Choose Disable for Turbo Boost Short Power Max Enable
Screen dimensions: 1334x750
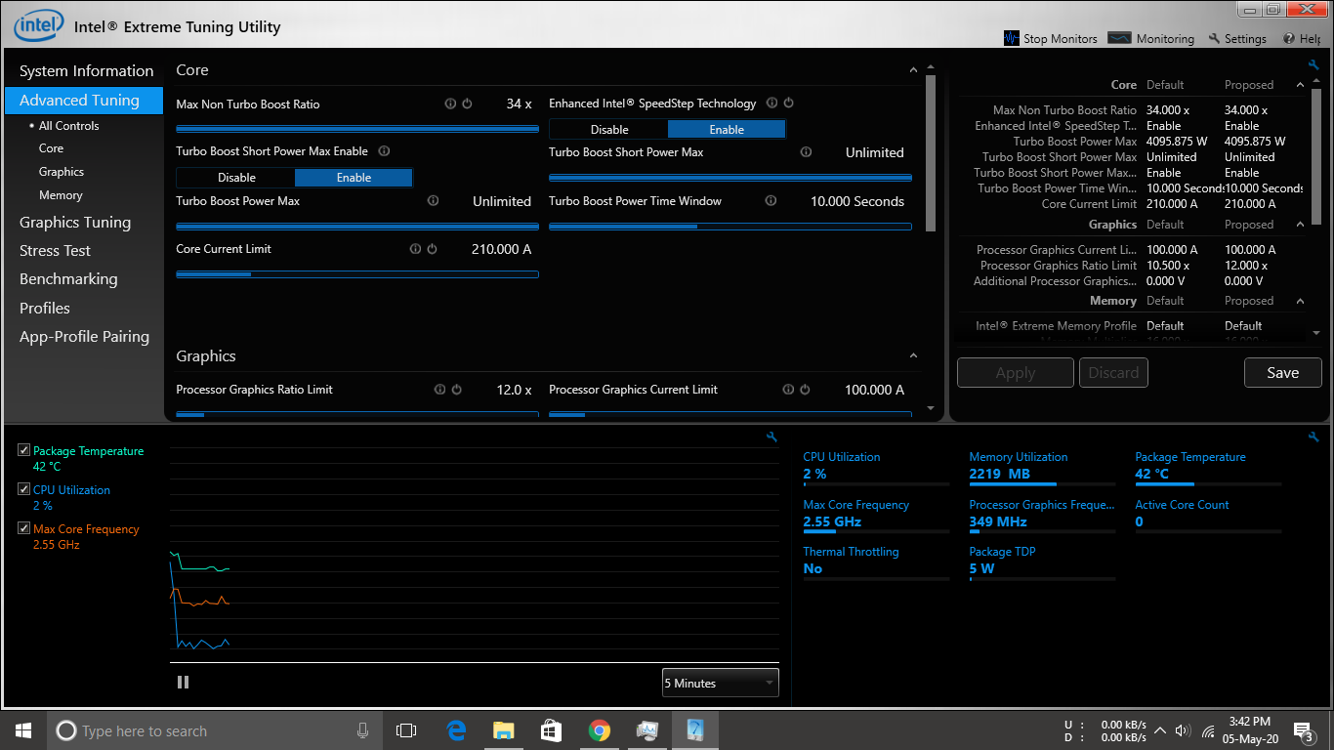236,178
